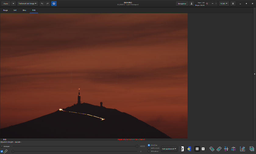256x154 pixels.
Task: Toggle the negative view icon
Action: pos(182,149)
